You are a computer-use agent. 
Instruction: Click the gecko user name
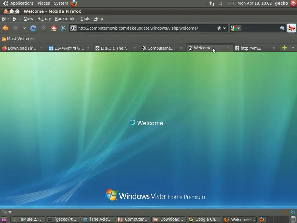(281, 3)
